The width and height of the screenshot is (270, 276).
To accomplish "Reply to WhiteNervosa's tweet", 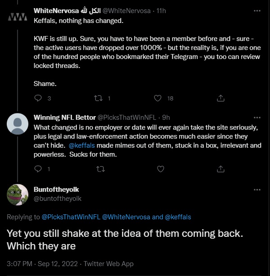I will coord(38,98).
